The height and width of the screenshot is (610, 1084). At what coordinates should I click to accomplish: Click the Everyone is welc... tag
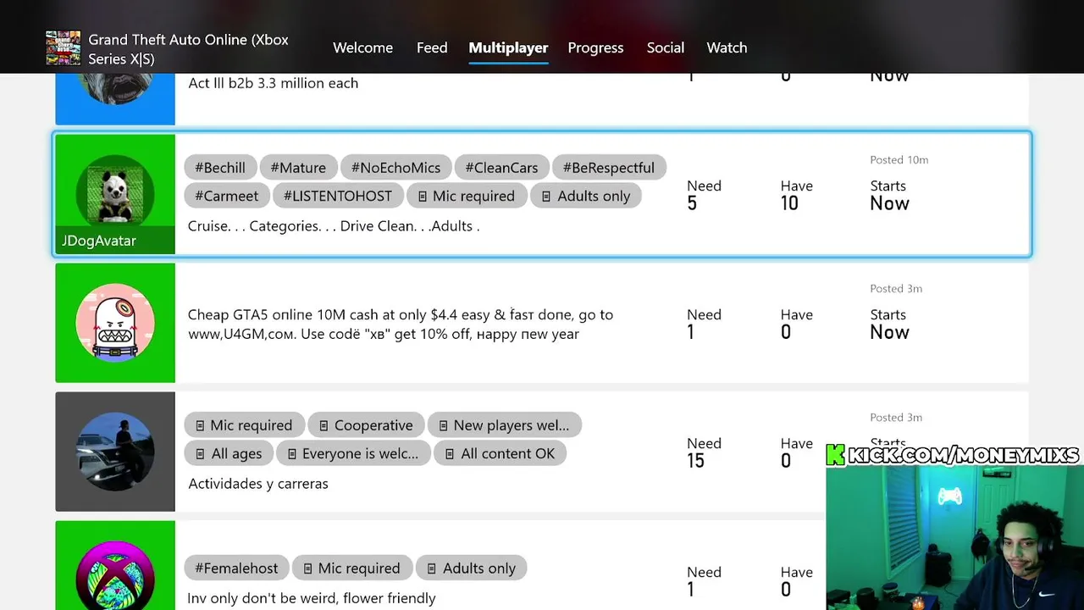point(353,453)
